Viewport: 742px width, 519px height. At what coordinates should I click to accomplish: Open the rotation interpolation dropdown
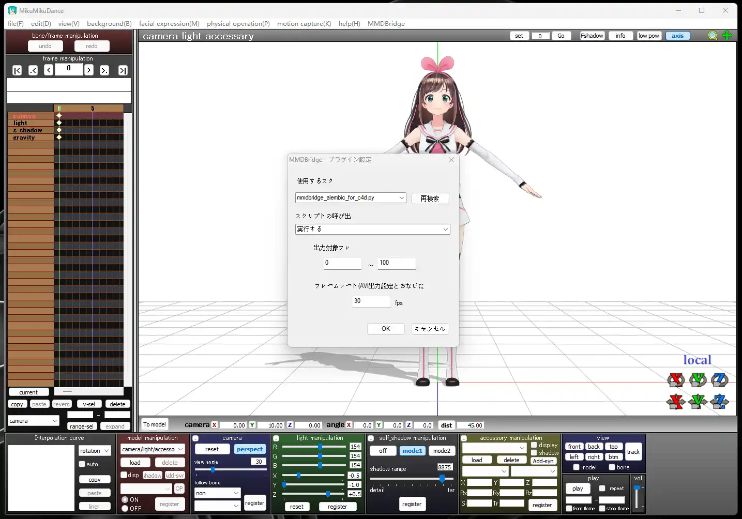[95, 451]
